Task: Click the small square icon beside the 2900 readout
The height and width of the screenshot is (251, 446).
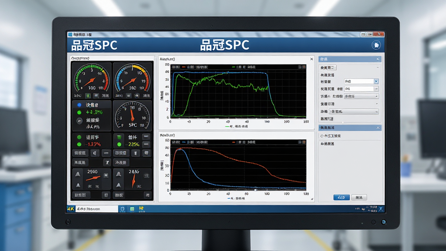Action: (x=106, y=175)
